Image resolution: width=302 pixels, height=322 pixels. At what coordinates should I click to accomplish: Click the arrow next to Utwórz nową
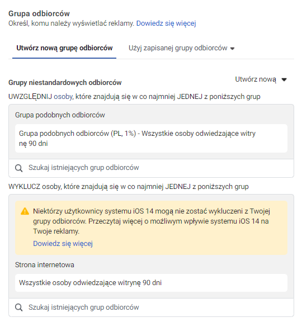(284, 80)
